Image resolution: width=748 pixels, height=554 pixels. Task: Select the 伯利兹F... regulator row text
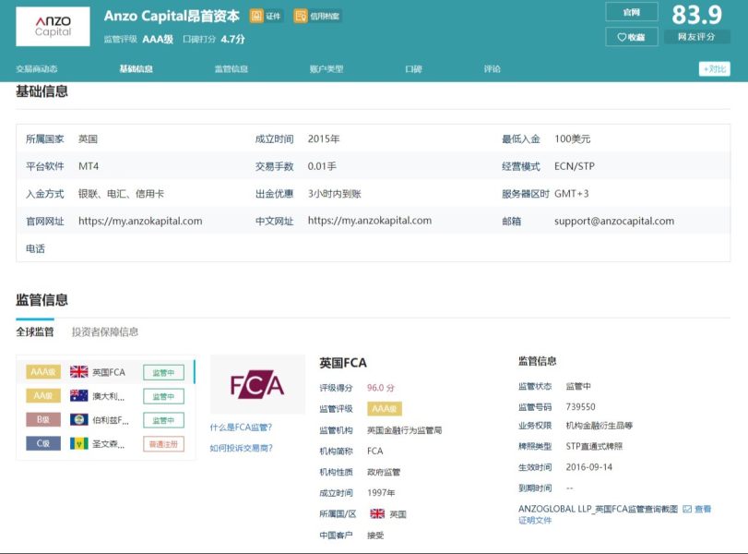tap(110, 420)
